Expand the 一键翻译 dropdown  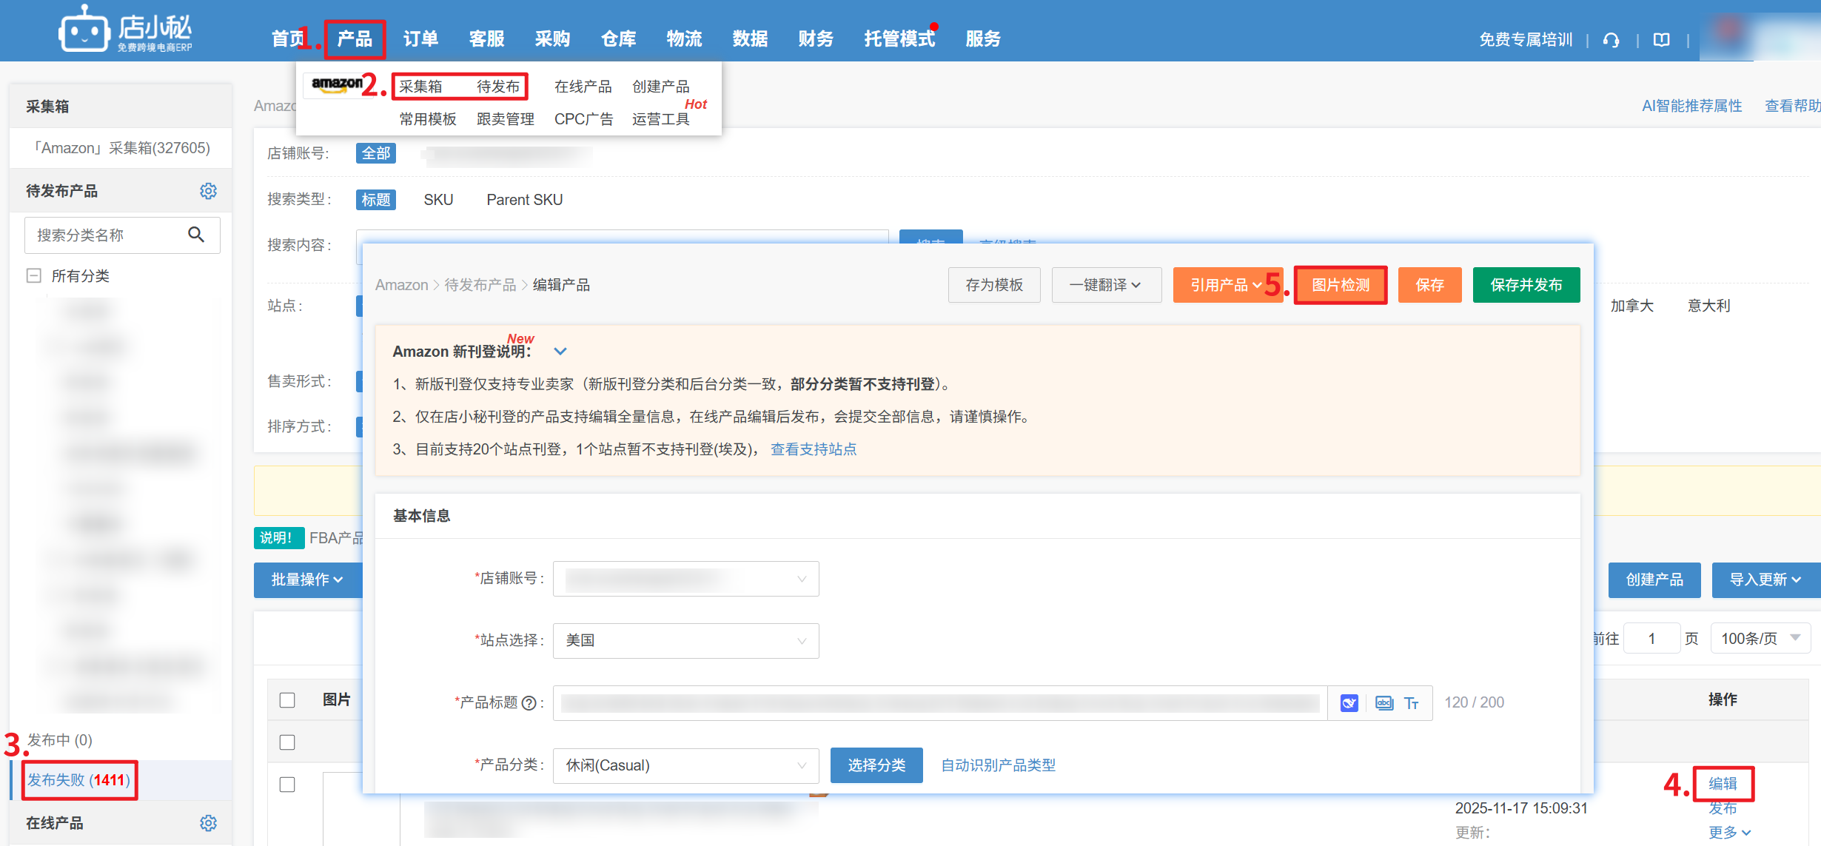click(x=1106, y=285)
